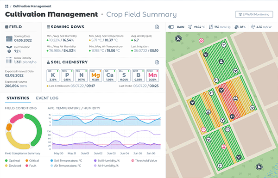This screenshot has height=178, width=278.
Task: Click the Last Irrigation value 06.07.22 / 05:10
Action: pyautogui.click(x=146, y=50)
